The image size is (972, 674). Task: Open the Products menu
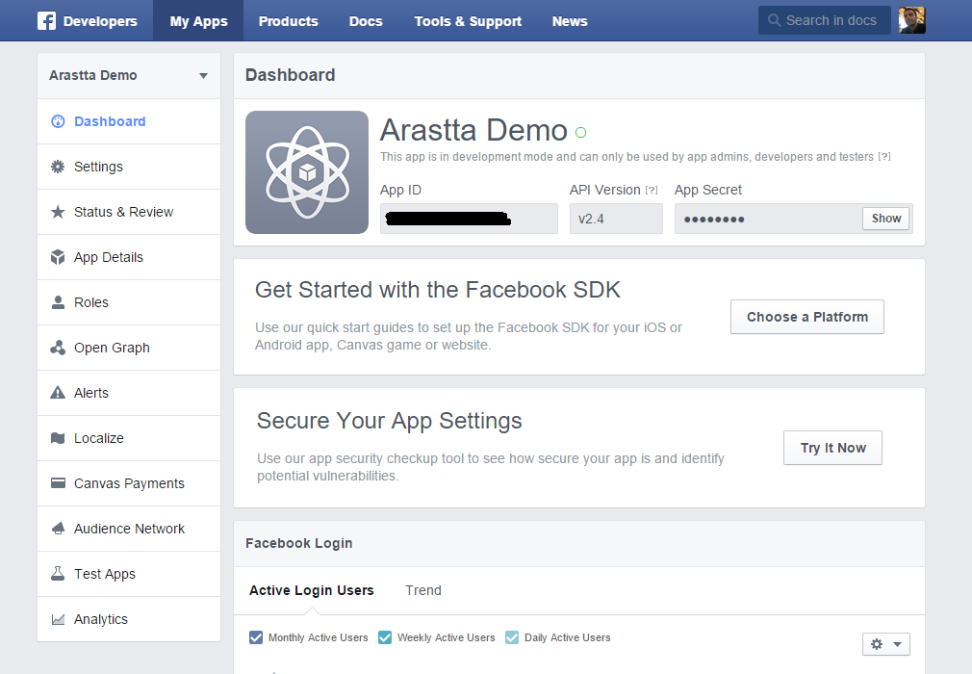tap(289, 20)
